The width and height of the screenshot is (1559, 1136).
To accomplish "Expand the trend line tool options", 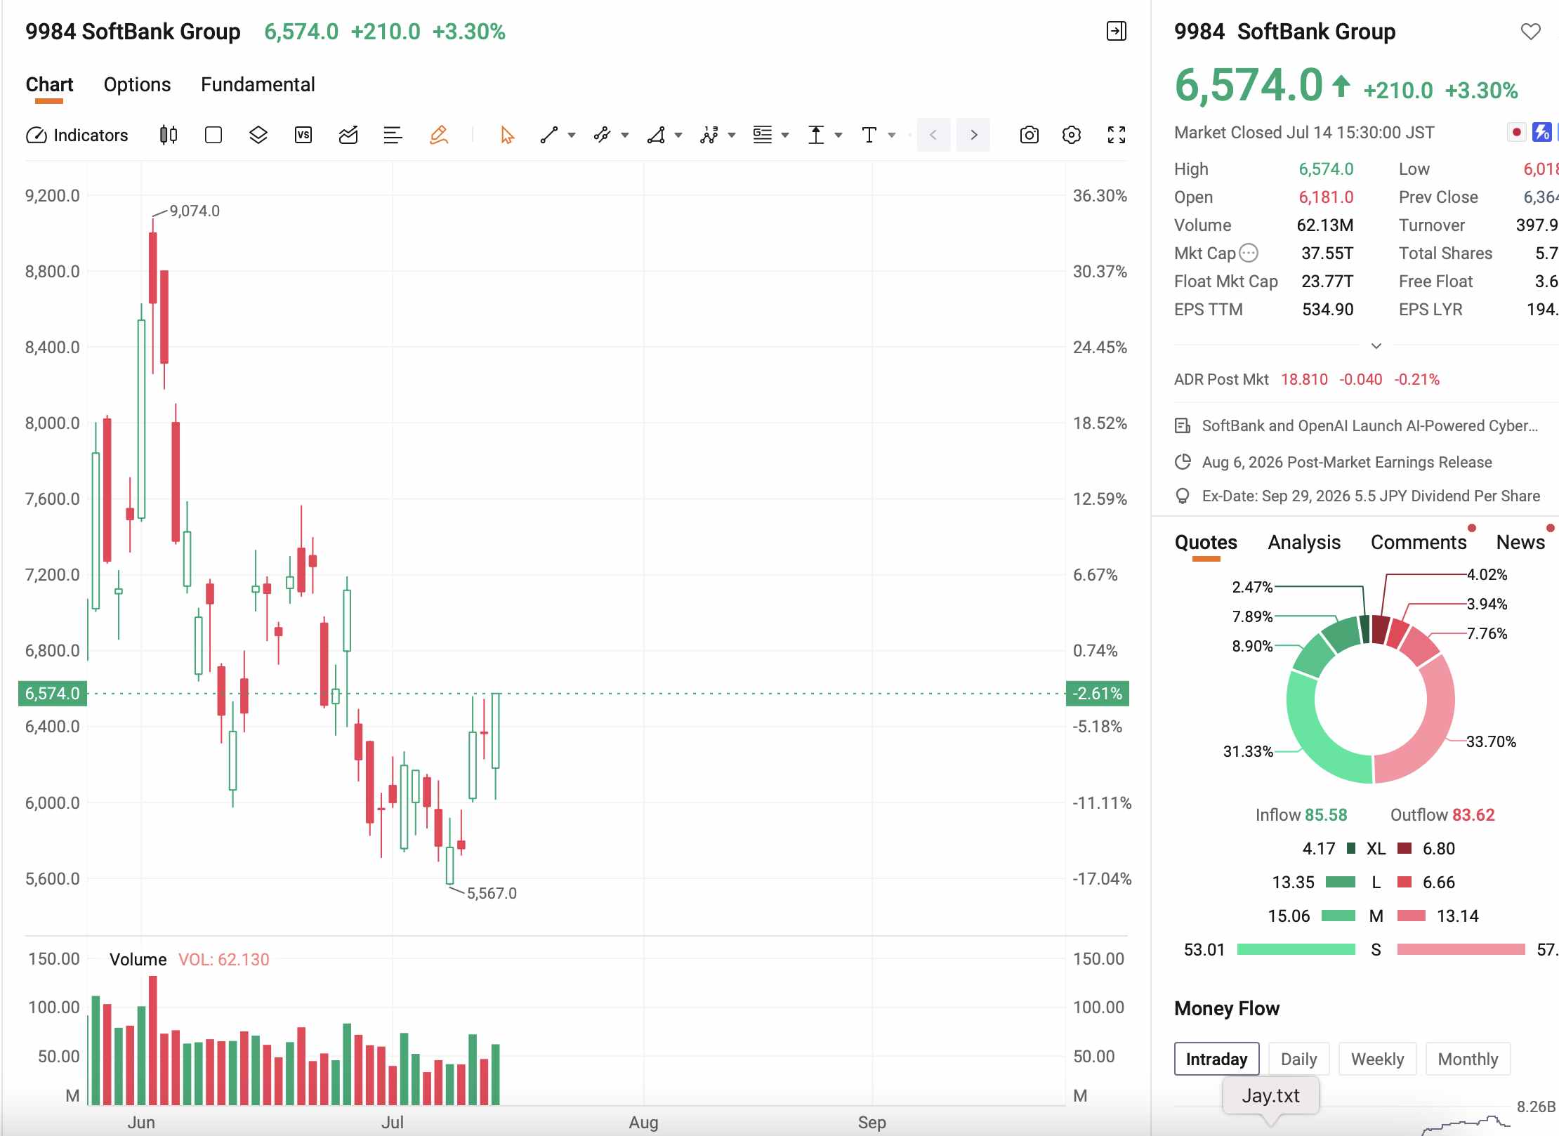I will click(x=572, y=136).
